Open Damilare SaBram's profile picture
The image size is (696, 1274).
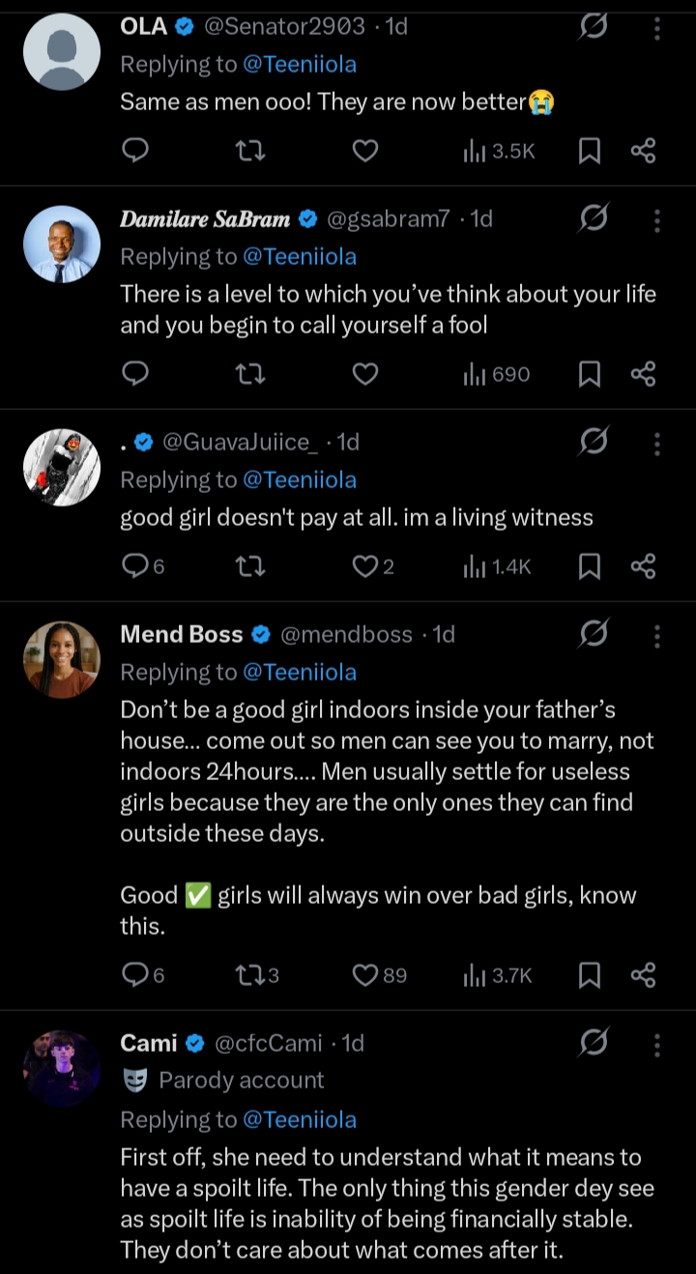click(x=62, y=244)
